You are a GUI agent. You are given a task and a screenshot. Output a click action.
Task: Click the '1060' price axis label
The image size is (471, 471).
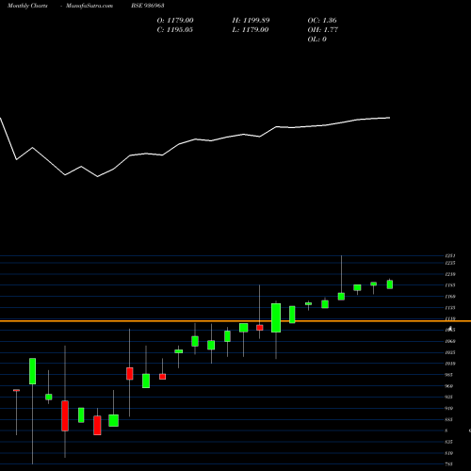pyautogui.click(x=450, y=341)
